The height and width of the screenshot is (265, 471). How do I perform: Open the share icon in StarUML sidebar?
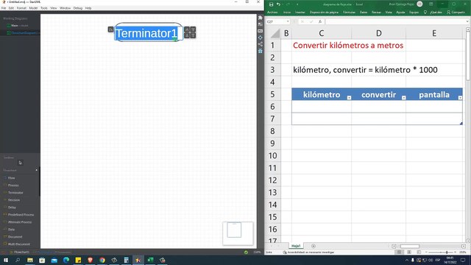(260, 44)
